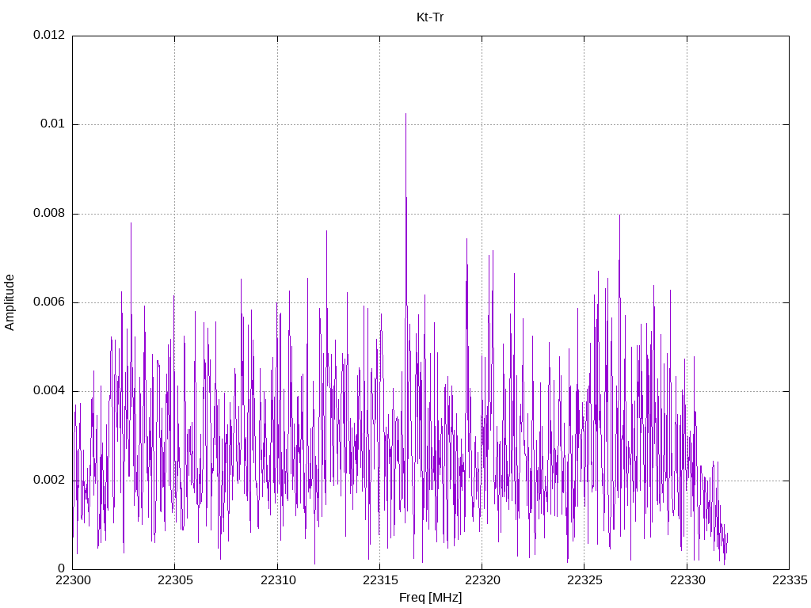
Task: Click the y-axis value 0.002
Action: [x=49, y=481]
